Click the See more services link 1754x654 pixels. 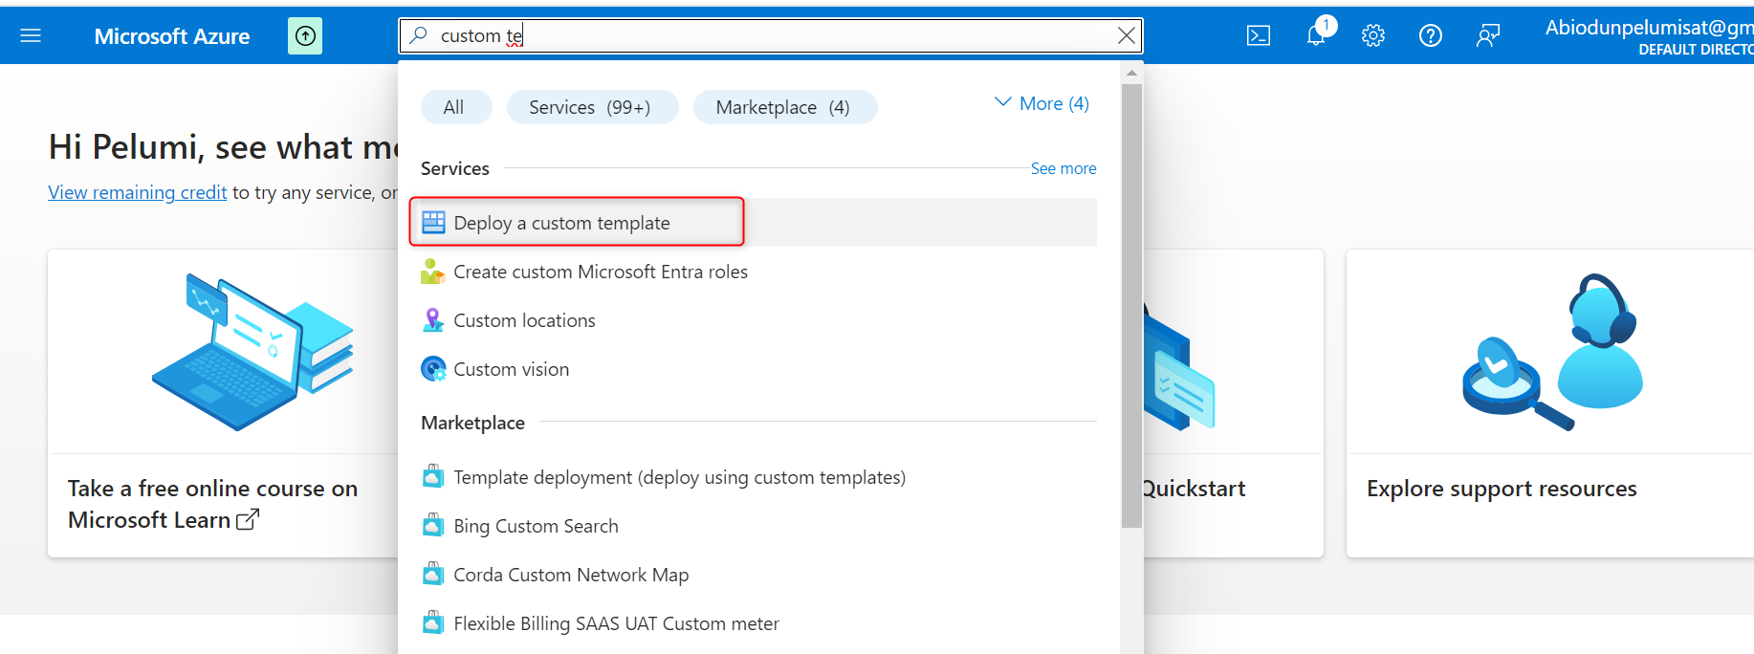click(x=1063, y=168)
